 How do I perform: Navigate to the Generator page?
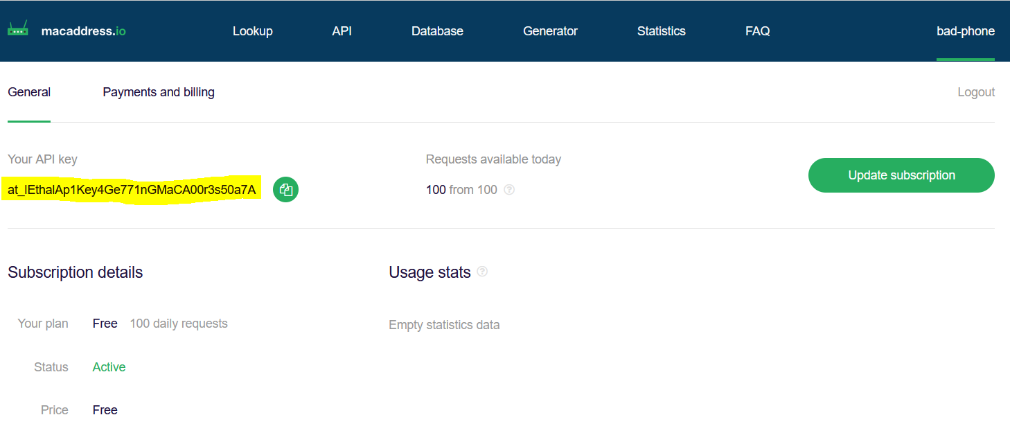click(x=550, y=31)
